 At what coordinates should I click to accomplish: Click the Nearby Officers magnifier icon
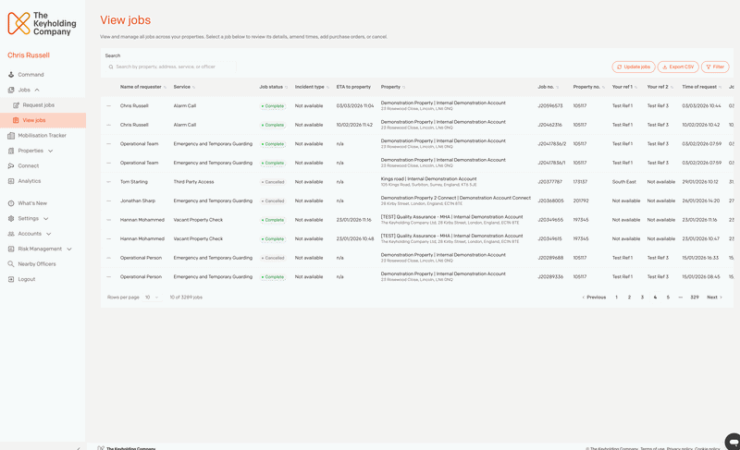[x=11, y=264]
